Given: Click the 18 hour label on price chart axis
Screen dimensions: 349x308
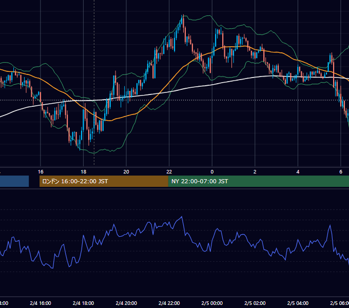Looking at the screenshot, I should (x=83, y=172).
